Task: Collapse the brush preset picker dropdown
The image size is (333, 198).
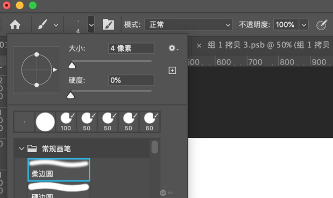Action: (91, 24)
